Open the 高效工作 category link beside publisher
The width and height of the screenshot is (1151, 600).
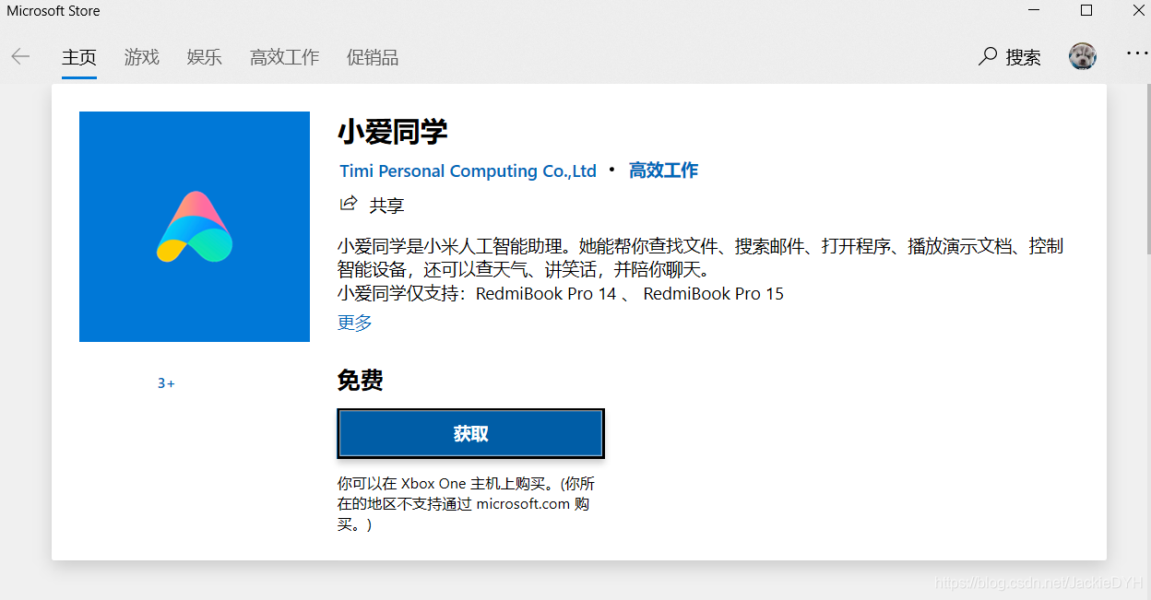(x=663, y=171)
